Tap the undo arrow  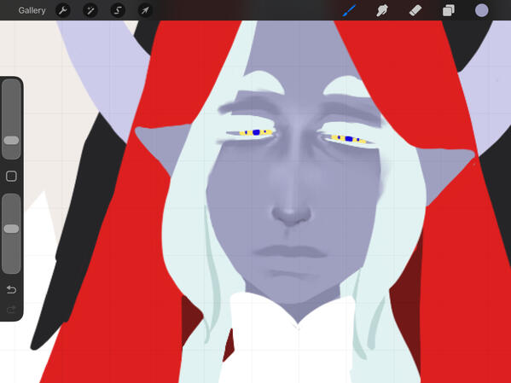(11, 289)
